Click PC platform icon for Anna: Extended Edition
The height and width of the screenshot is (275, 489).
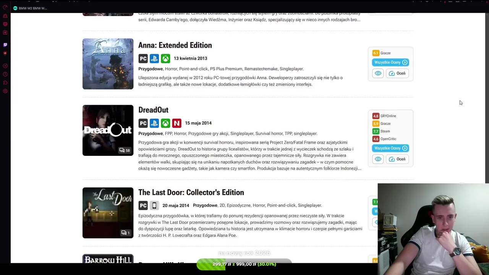[143, 58]
